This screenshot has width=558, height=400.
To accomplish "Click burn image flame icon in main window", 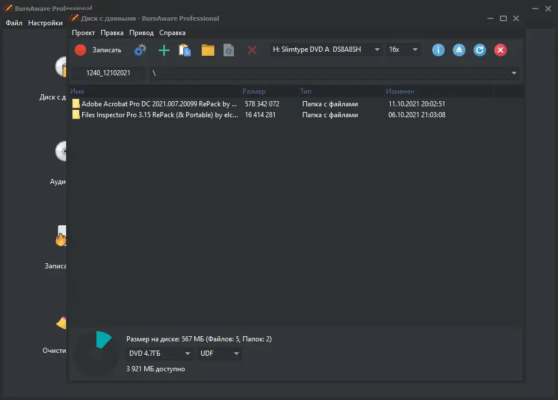I will (61, 236).
